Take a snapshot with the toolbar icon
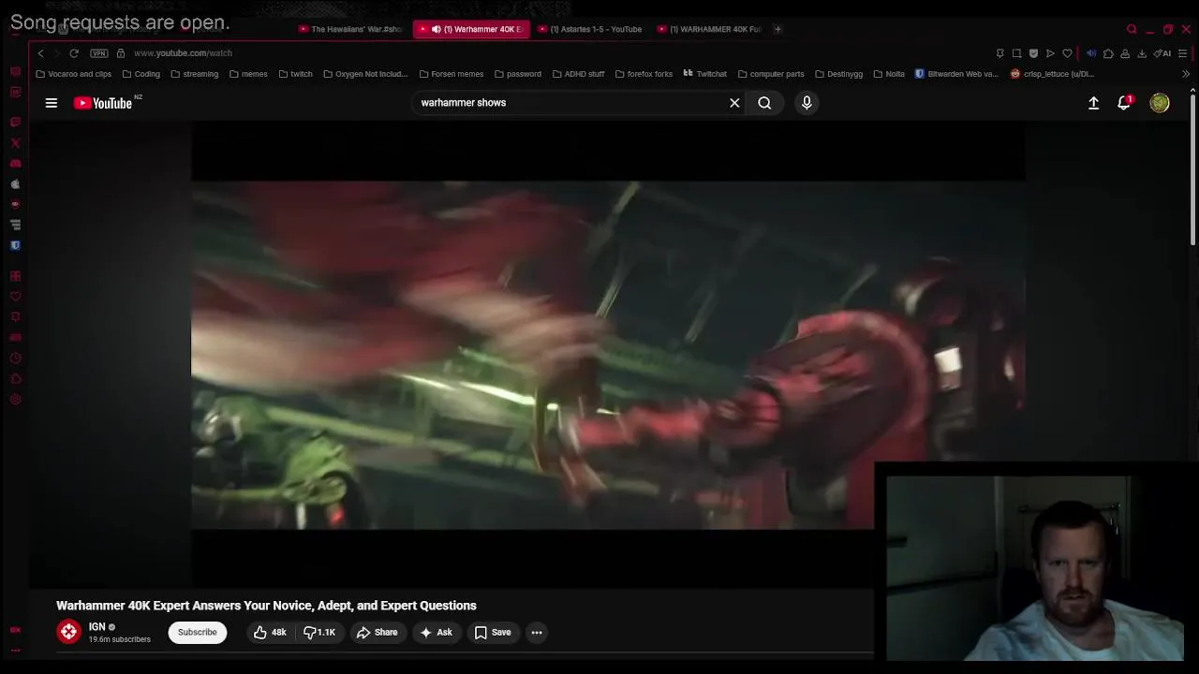1199x674 pixels. [1016, 53]
